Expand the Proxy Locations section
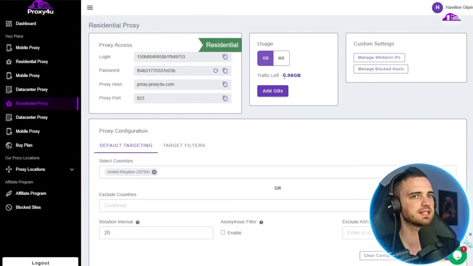The height and width of the screenshot is (266, 473). (72, 169)
